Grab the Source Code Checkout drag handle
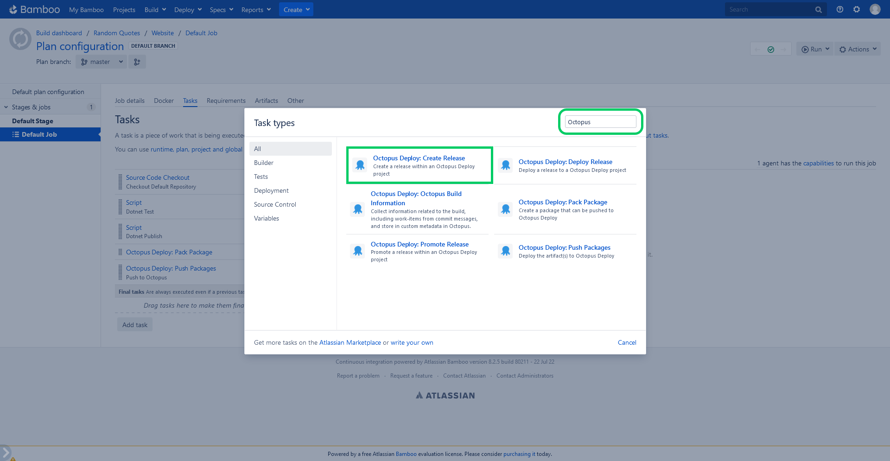890x461 pixels. [x=121, y=182]
